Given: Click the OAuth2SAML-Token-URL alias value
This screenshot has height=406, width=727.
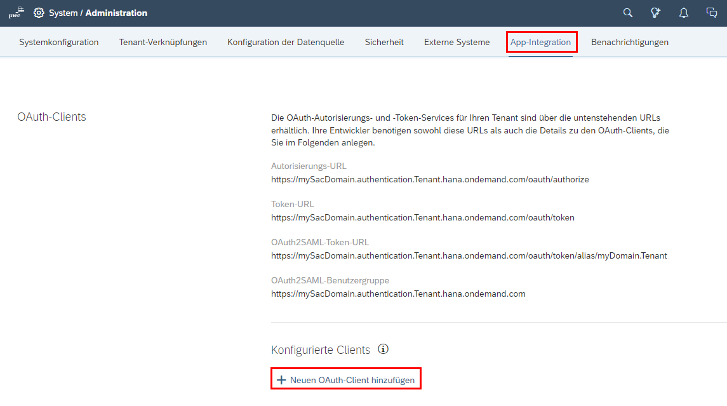Looking at the screenshot, I should [469, 255].
